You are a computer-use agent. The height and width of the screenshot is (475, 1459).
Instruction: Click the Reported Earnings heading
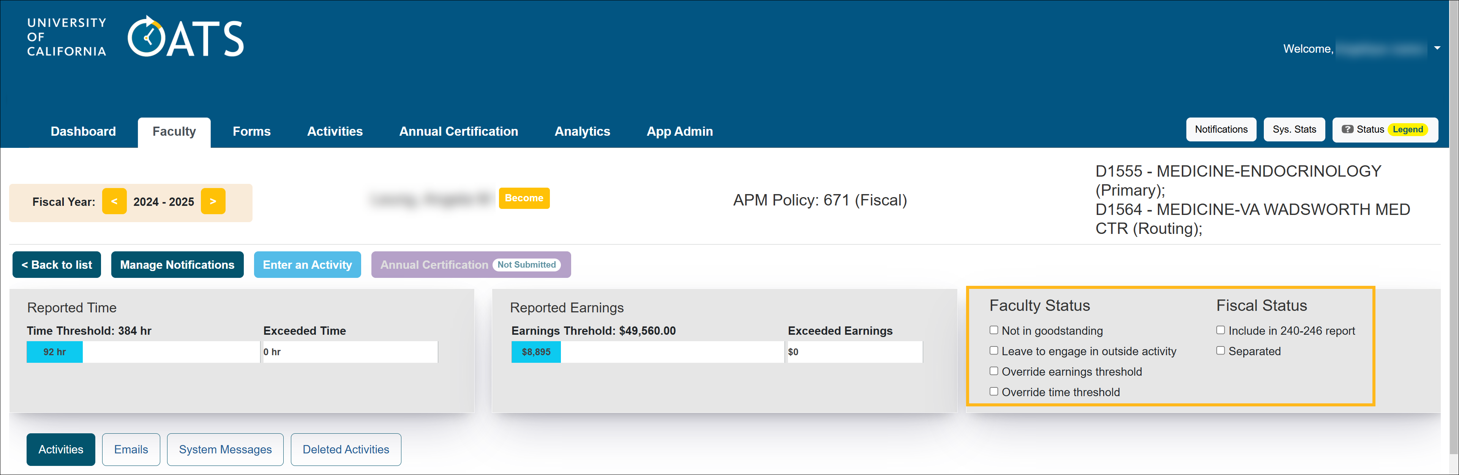pos(566,307)
